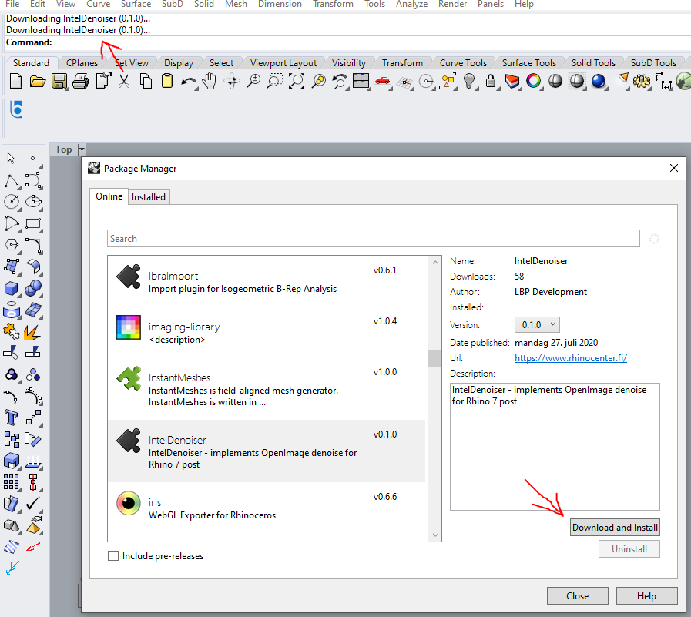Click the Help button in Package Manager

point(646,596)
